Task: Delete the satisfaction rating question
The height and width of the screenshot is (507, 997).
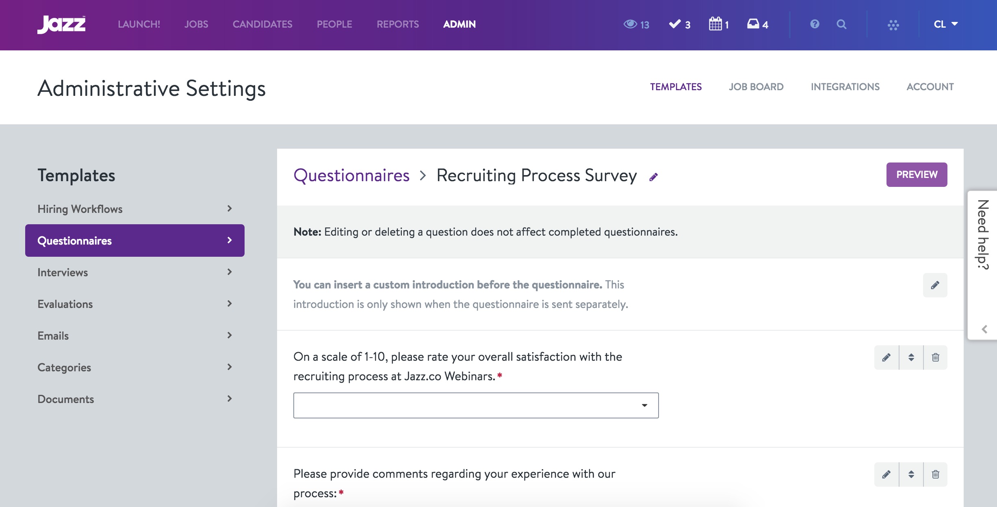Action: point(936,357)
